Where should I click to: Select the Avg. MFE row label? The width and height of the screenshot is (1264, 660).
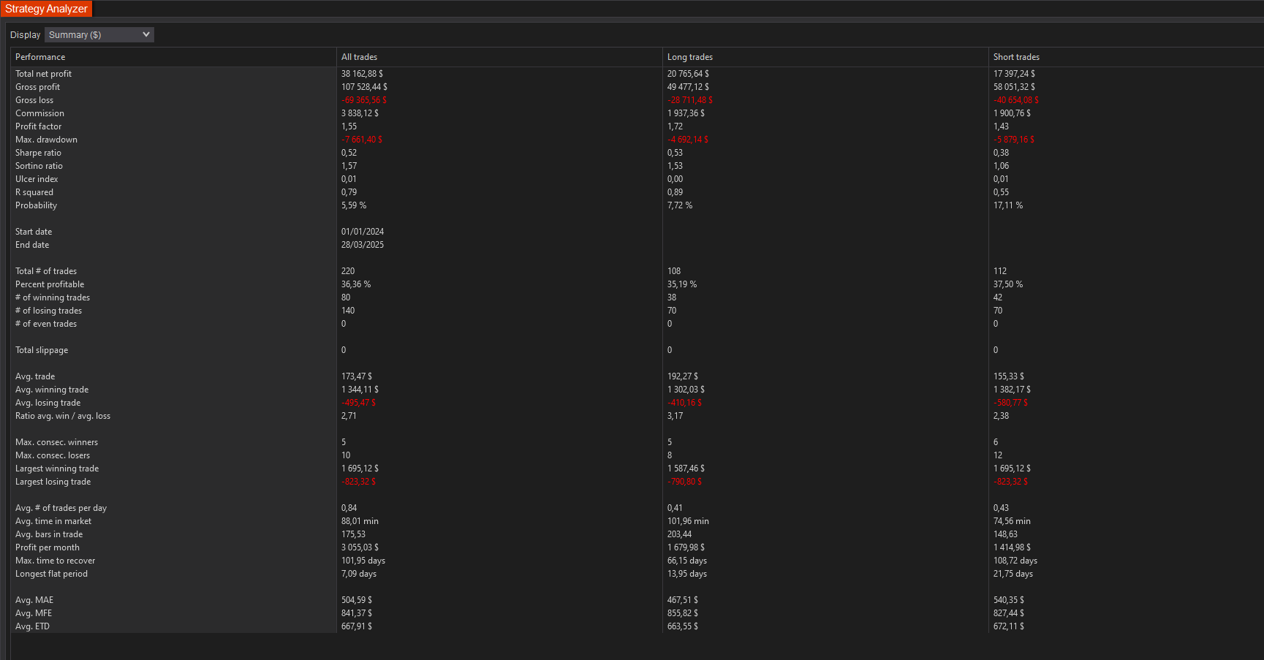coord(34,613)
